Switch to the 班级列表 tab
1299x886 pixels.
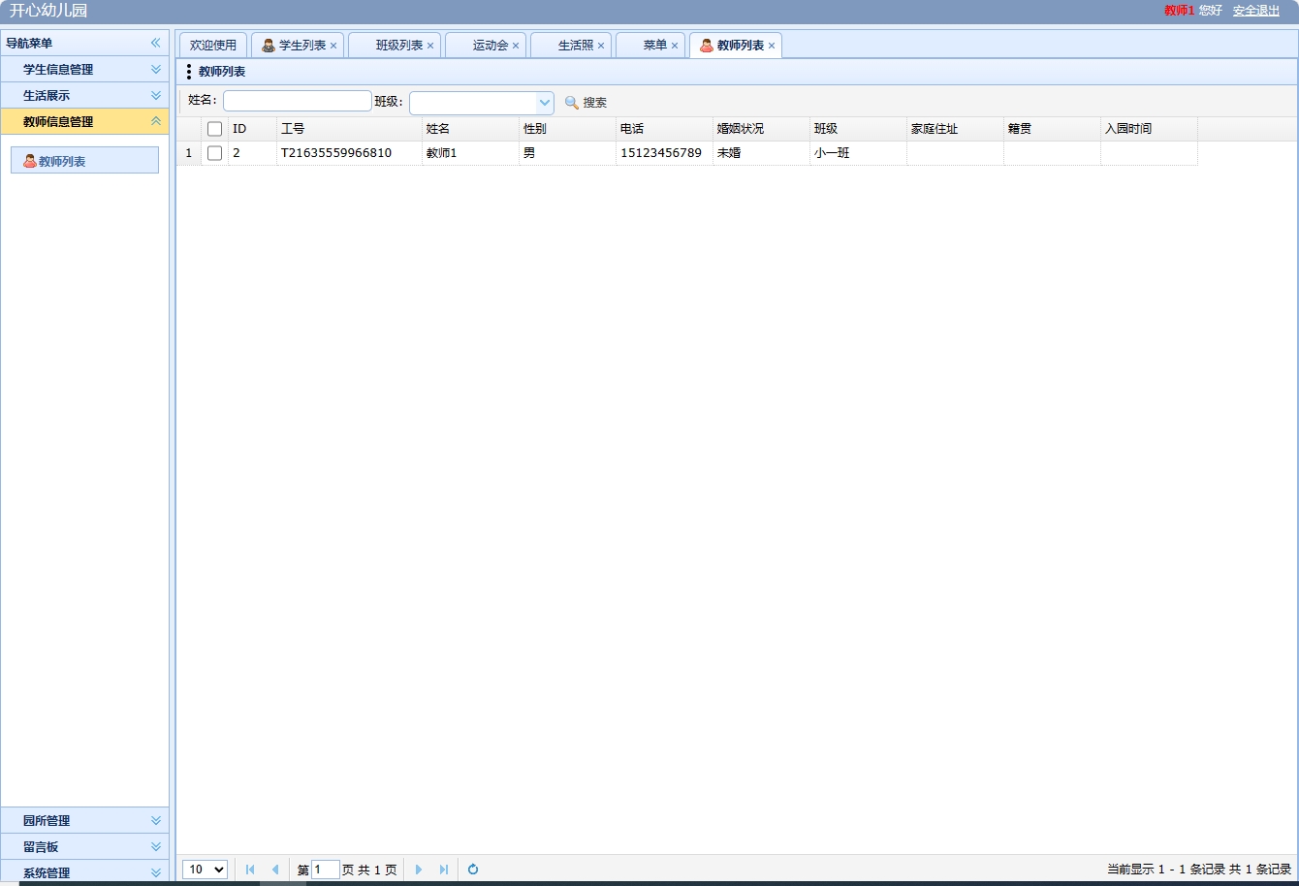[393, 44]
